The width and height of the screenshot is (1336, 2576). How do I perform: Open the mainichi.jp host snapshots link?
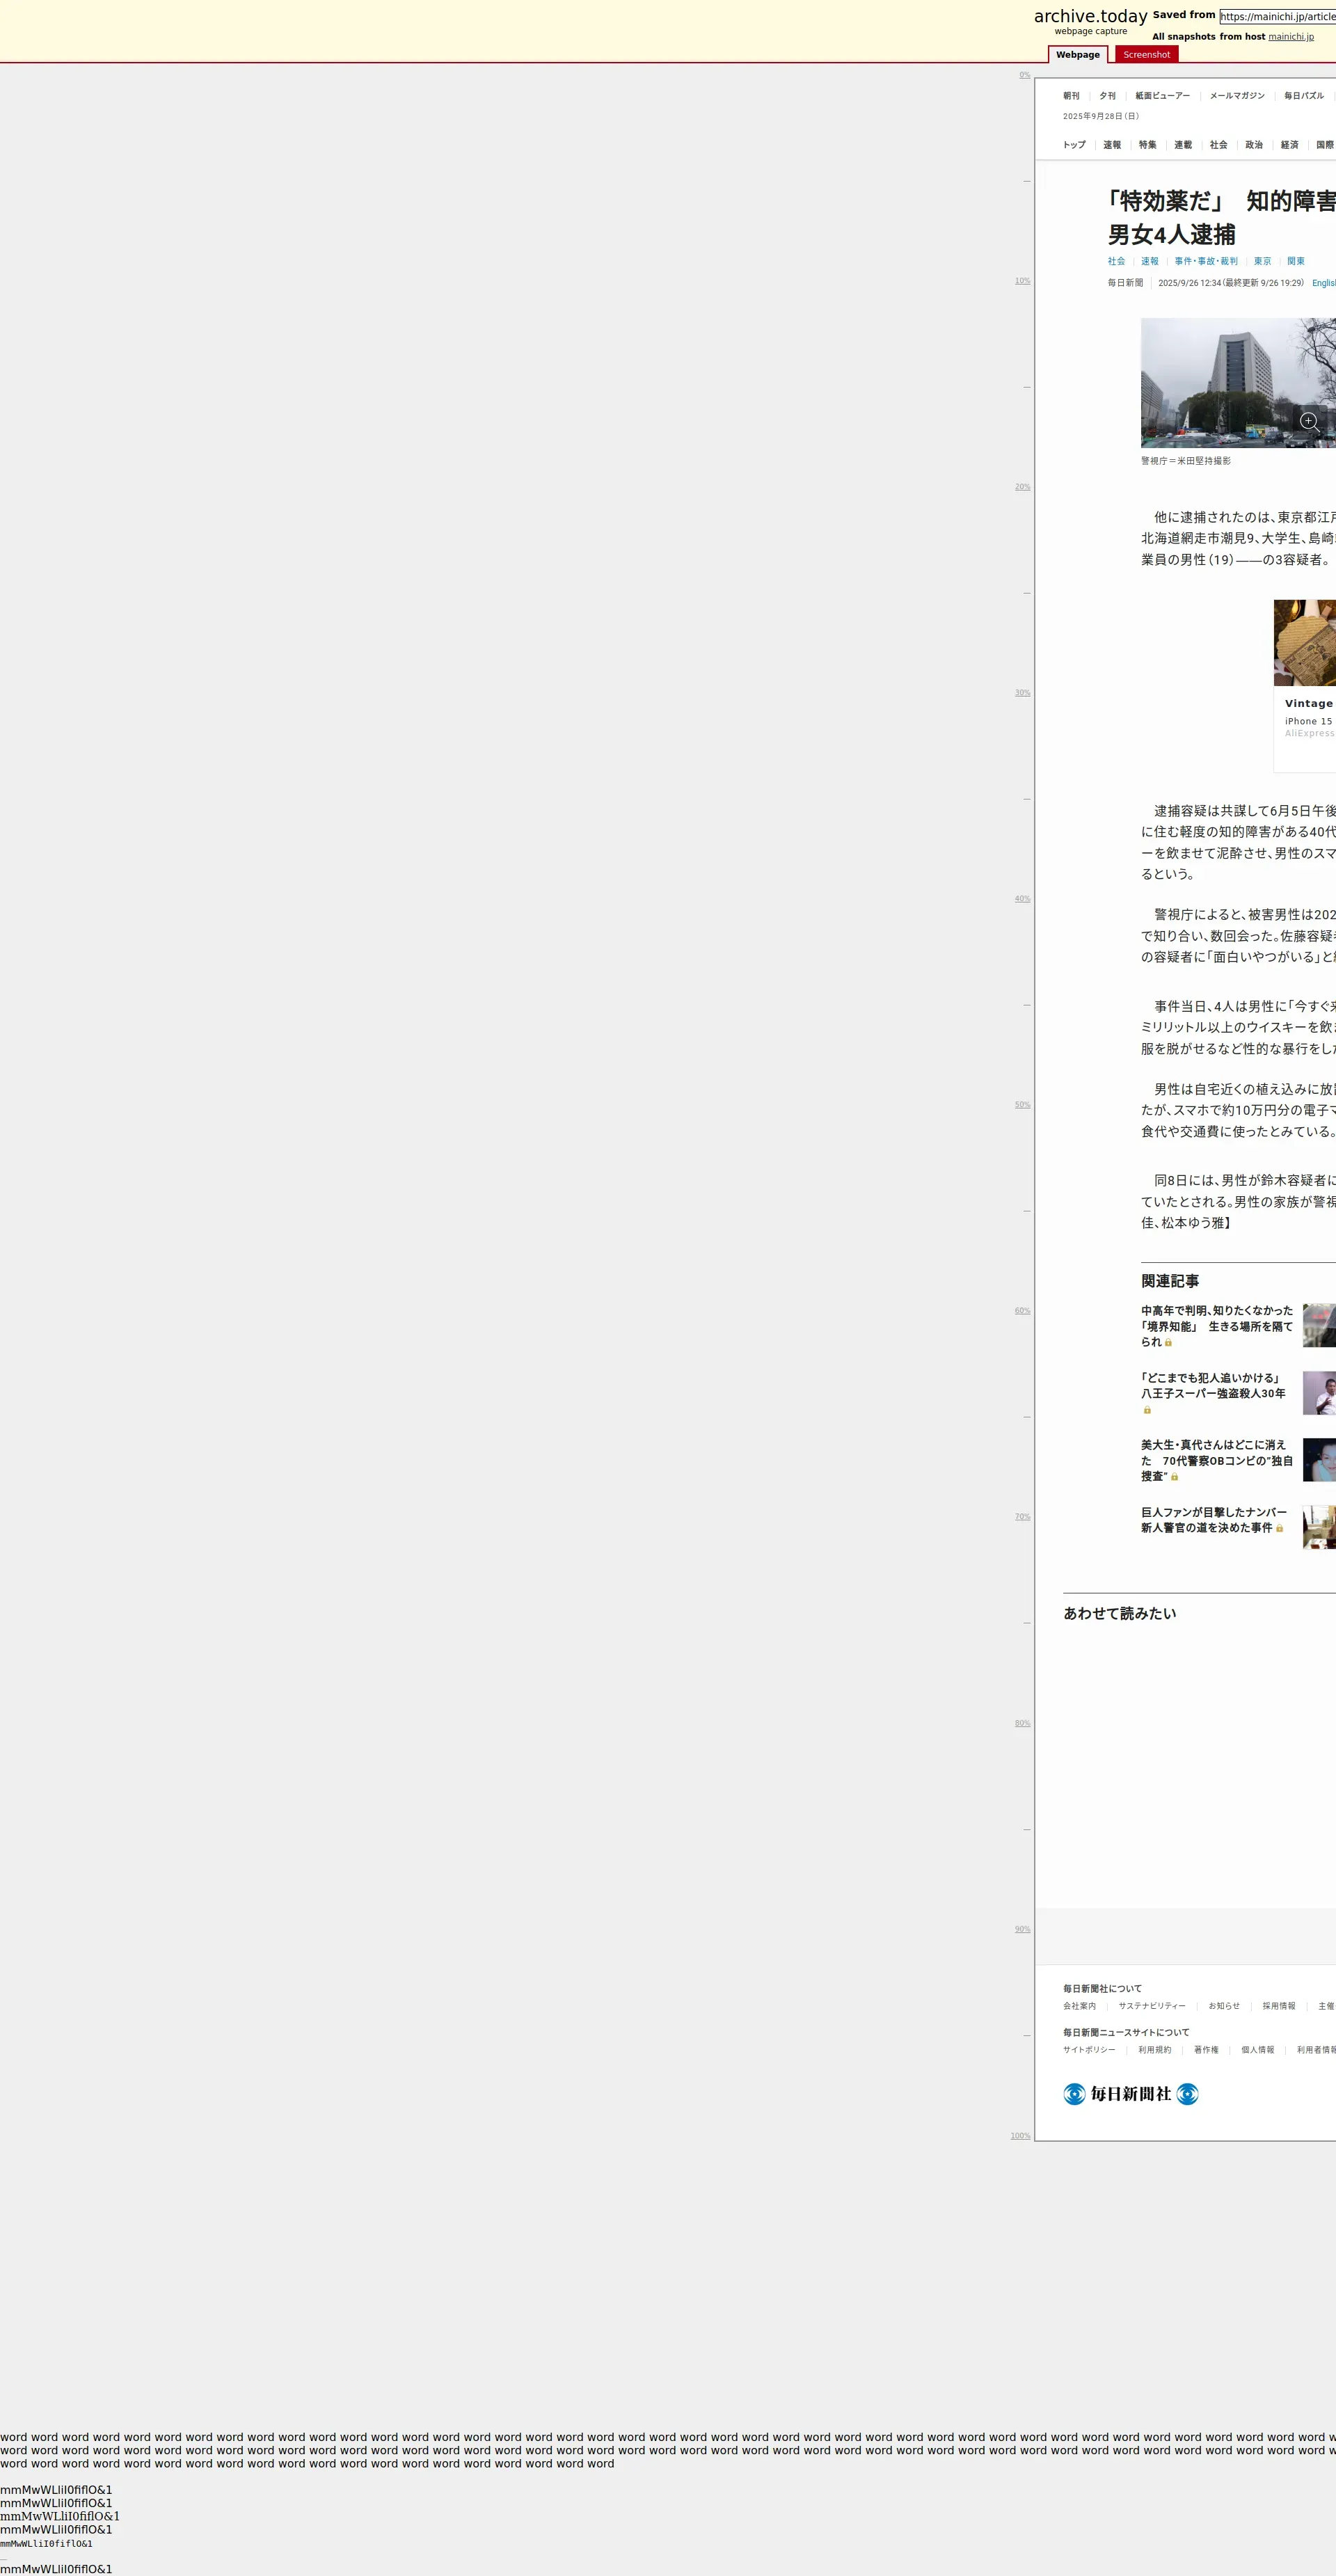[x=1290, y=37]
